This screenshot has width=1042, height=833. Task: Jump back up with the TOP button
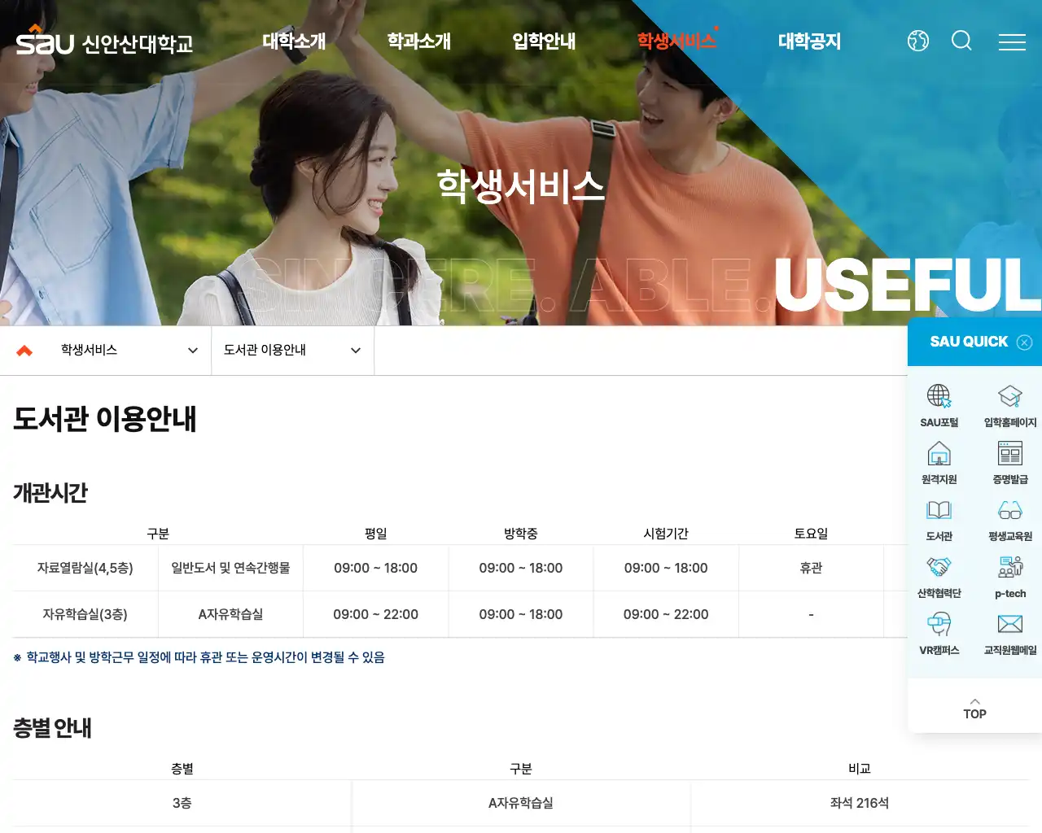click(974, 709)
